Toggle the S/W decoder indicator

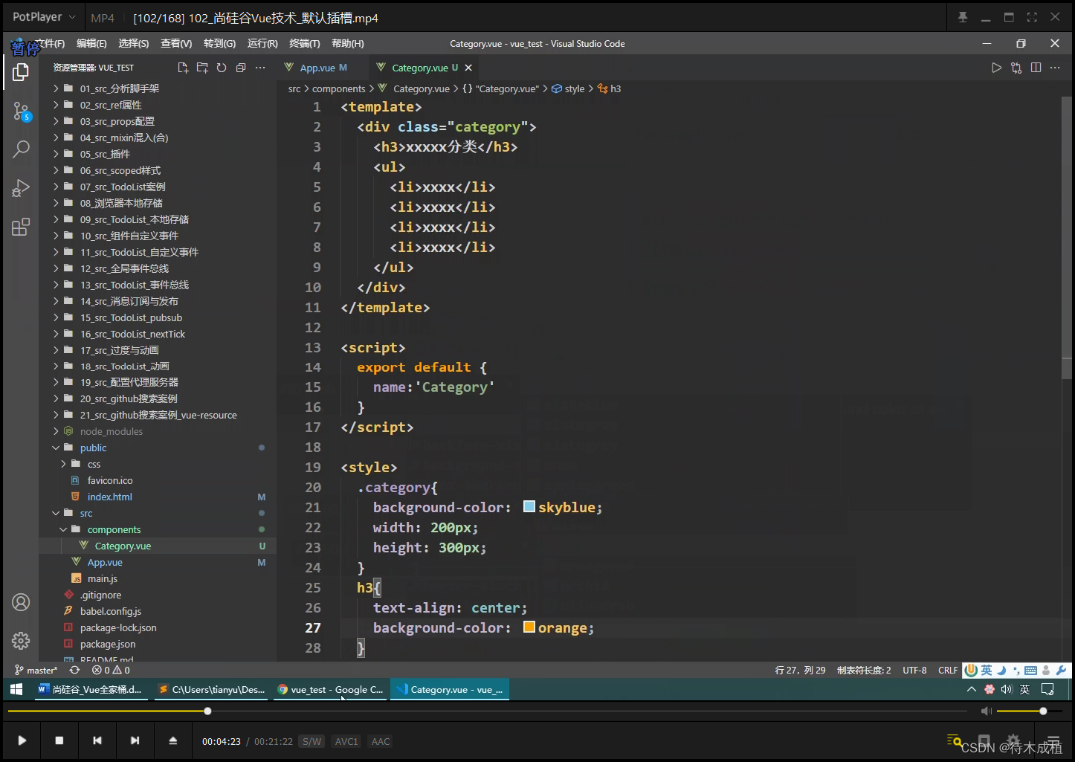(x=311, y=741)
